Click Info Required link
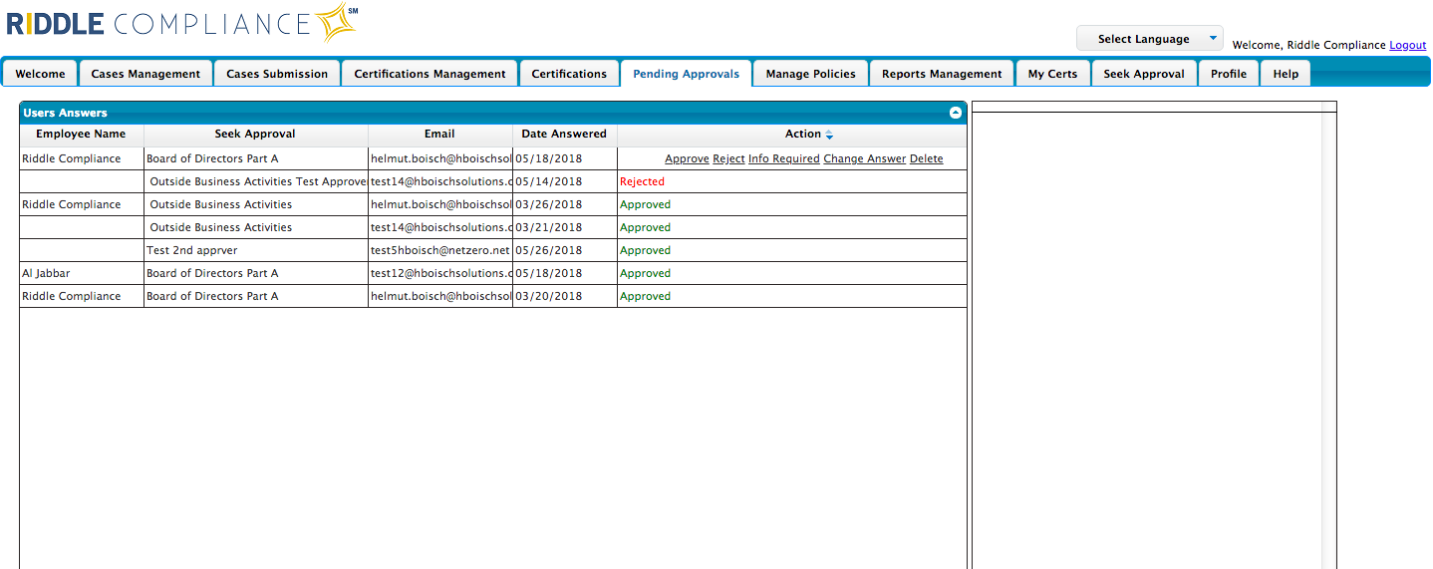This screenshot has width=1433, height=569. pyautogui.click(x=784, y=158)
